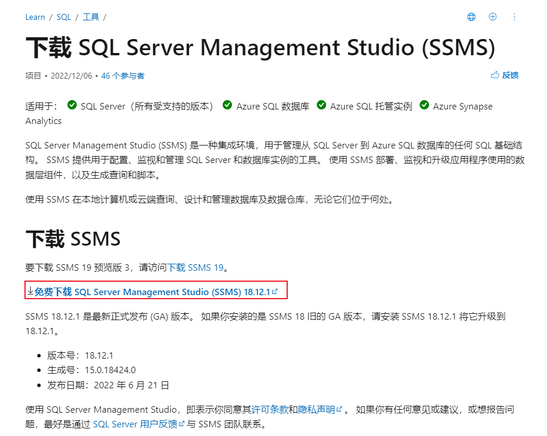Click the SQL breadcrumb link
The height and width of the screenshot is (436, 547).
[x=63, y=17]
